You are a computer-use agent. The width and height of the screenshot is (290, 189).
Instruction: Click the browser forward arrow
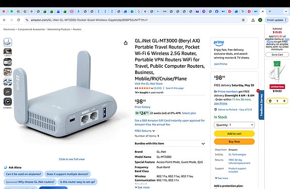(11, 20)
